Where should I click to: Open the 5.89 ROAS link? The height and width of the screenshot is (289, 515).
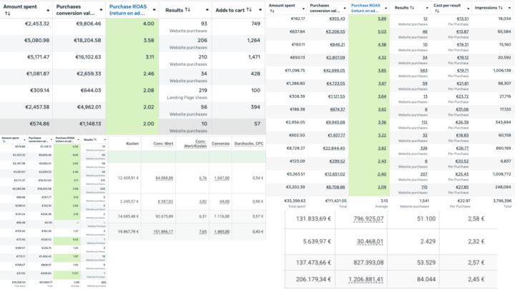coord(382,19)
